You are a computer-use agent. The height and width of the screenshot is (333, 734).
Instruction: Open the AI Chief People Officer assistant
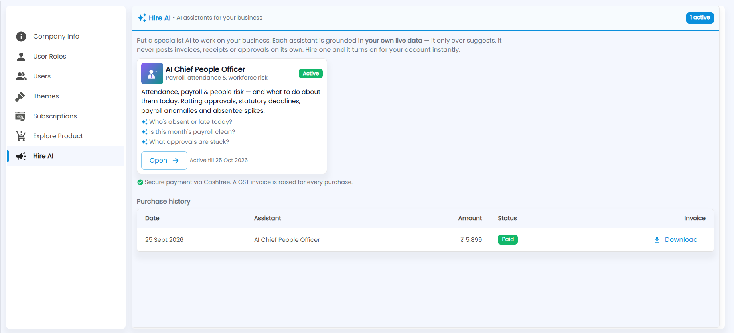[x=164, y=161]
